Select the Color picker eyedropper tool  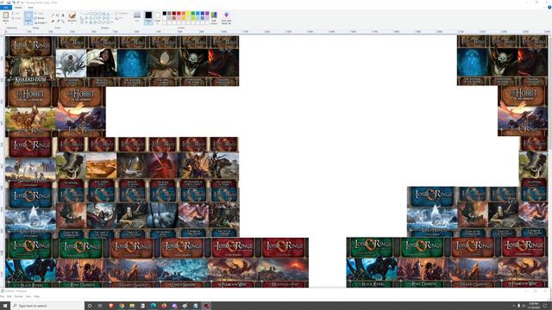point(58,21)
